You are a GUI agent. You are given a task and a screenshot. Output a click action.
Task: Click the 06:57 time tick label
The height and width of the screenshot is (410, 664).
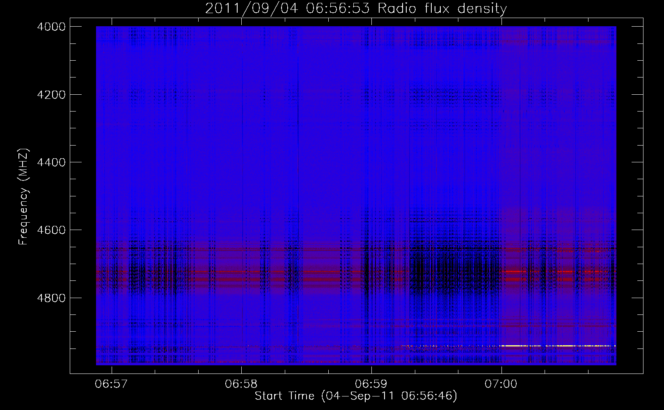(x=111, y=384)
